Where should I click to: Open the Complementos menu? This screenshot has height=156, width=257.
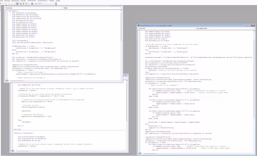[42, 1]
